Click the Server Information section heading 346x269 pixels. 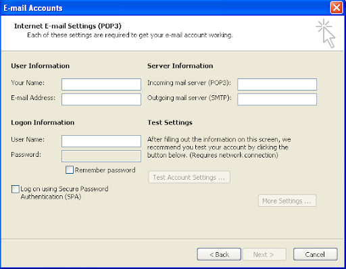click(x=180, y=66)
